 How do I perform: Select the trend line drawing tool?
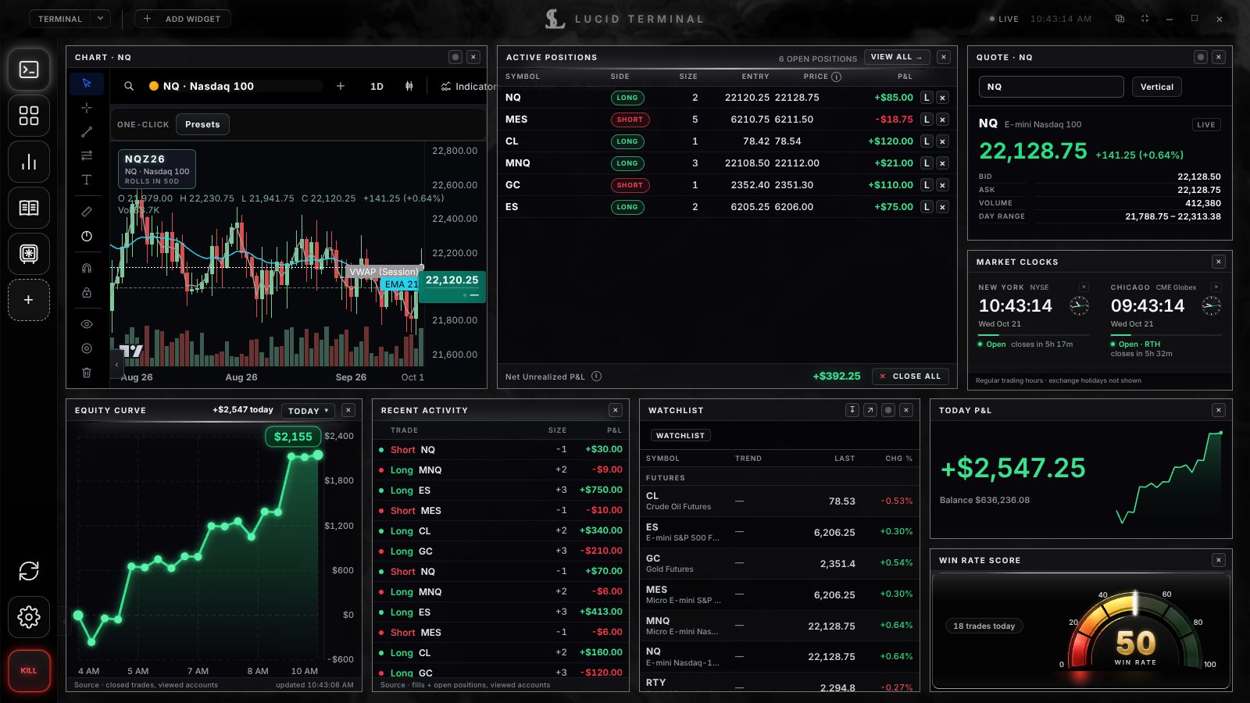click(x=87, y=131)
